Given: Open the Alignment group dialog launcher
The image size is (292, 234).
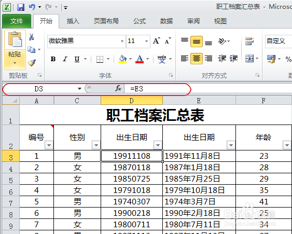Looking at the screenshot, I should 258,75.
